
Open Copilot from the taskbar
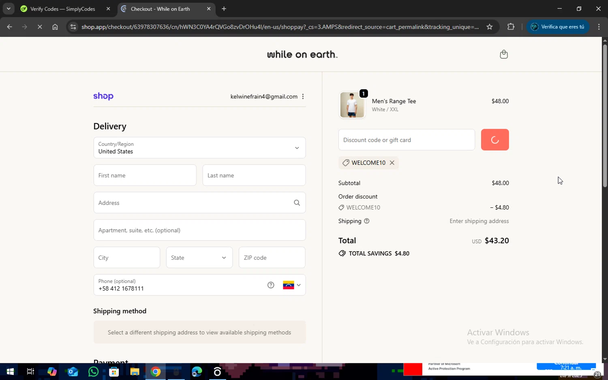52,371
